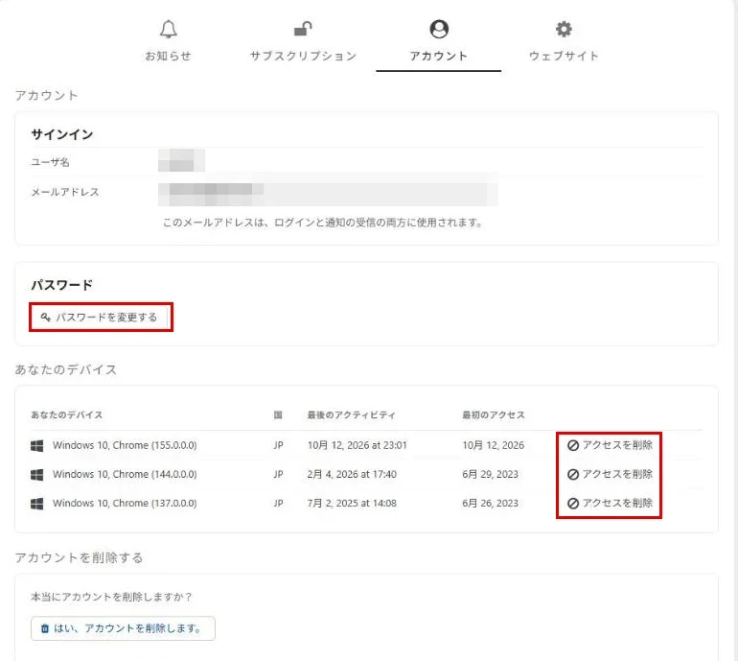Open the お知らせ notifications tab
The width and height of the screenshot is (738, 661).
[168, 41]
